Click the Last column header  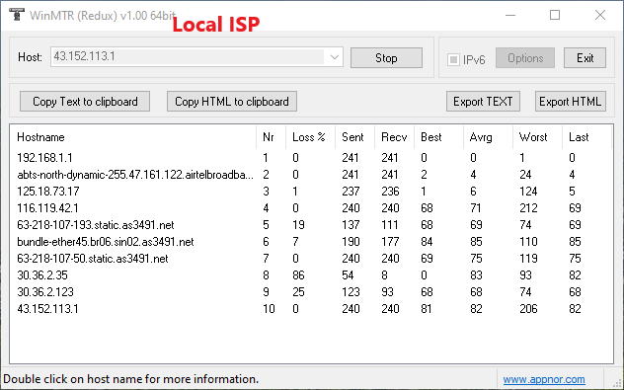[587, 137]
